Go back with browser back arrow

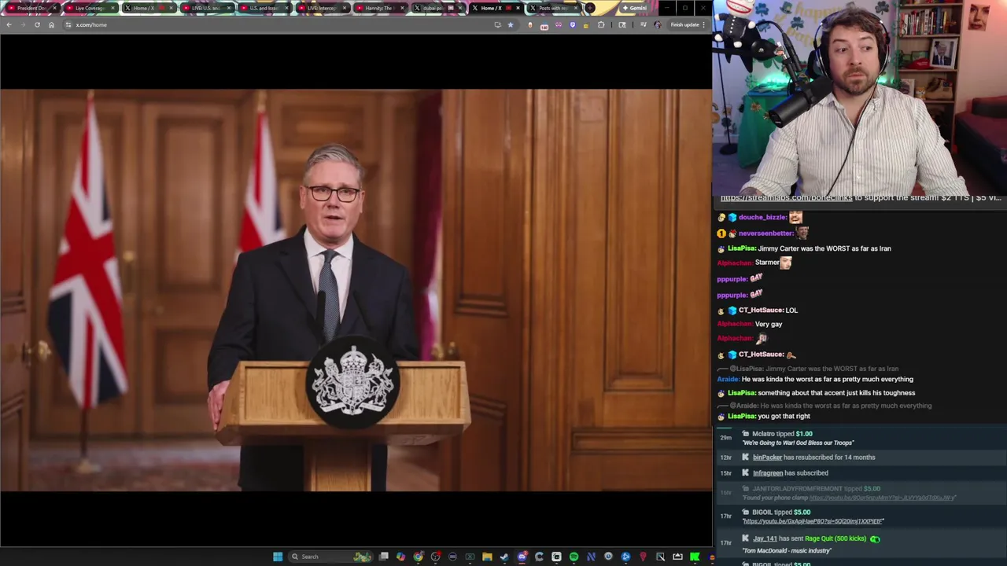9,24
